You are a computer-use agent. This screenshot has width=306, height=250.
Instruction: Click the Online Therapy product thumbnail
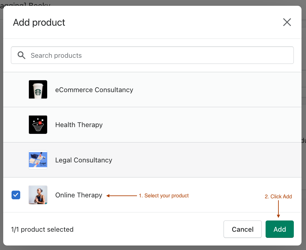pos(38,195)
